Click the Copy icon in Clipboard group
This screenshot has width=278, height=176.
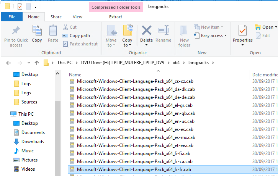(x=37, y=31)
